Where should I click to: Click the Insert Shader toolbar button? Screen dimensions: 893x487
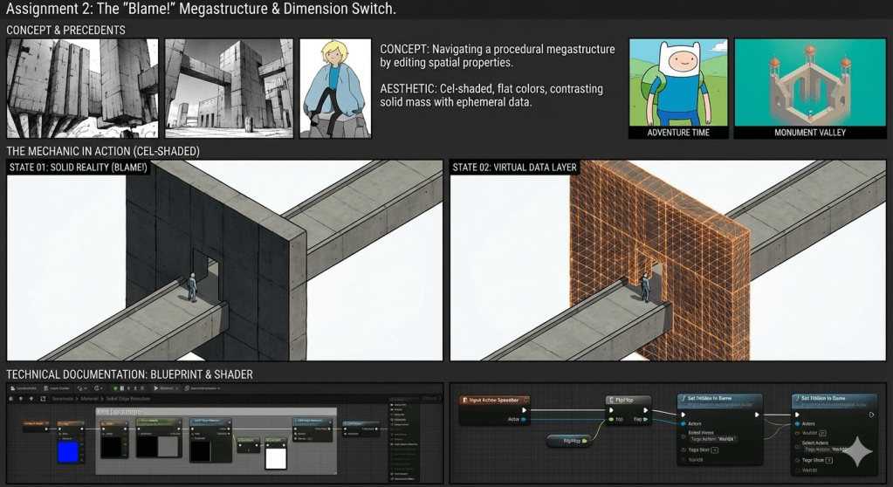58,388
